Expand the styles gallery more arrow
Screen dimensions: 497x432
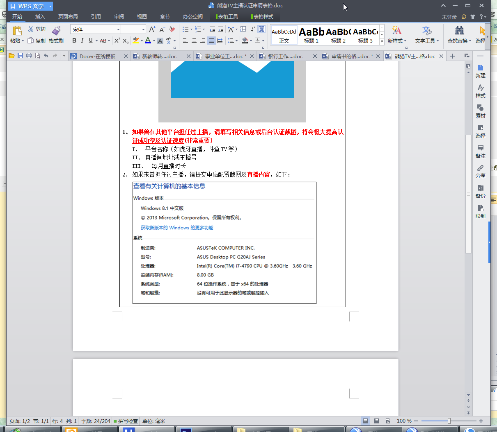coord(382,41)
